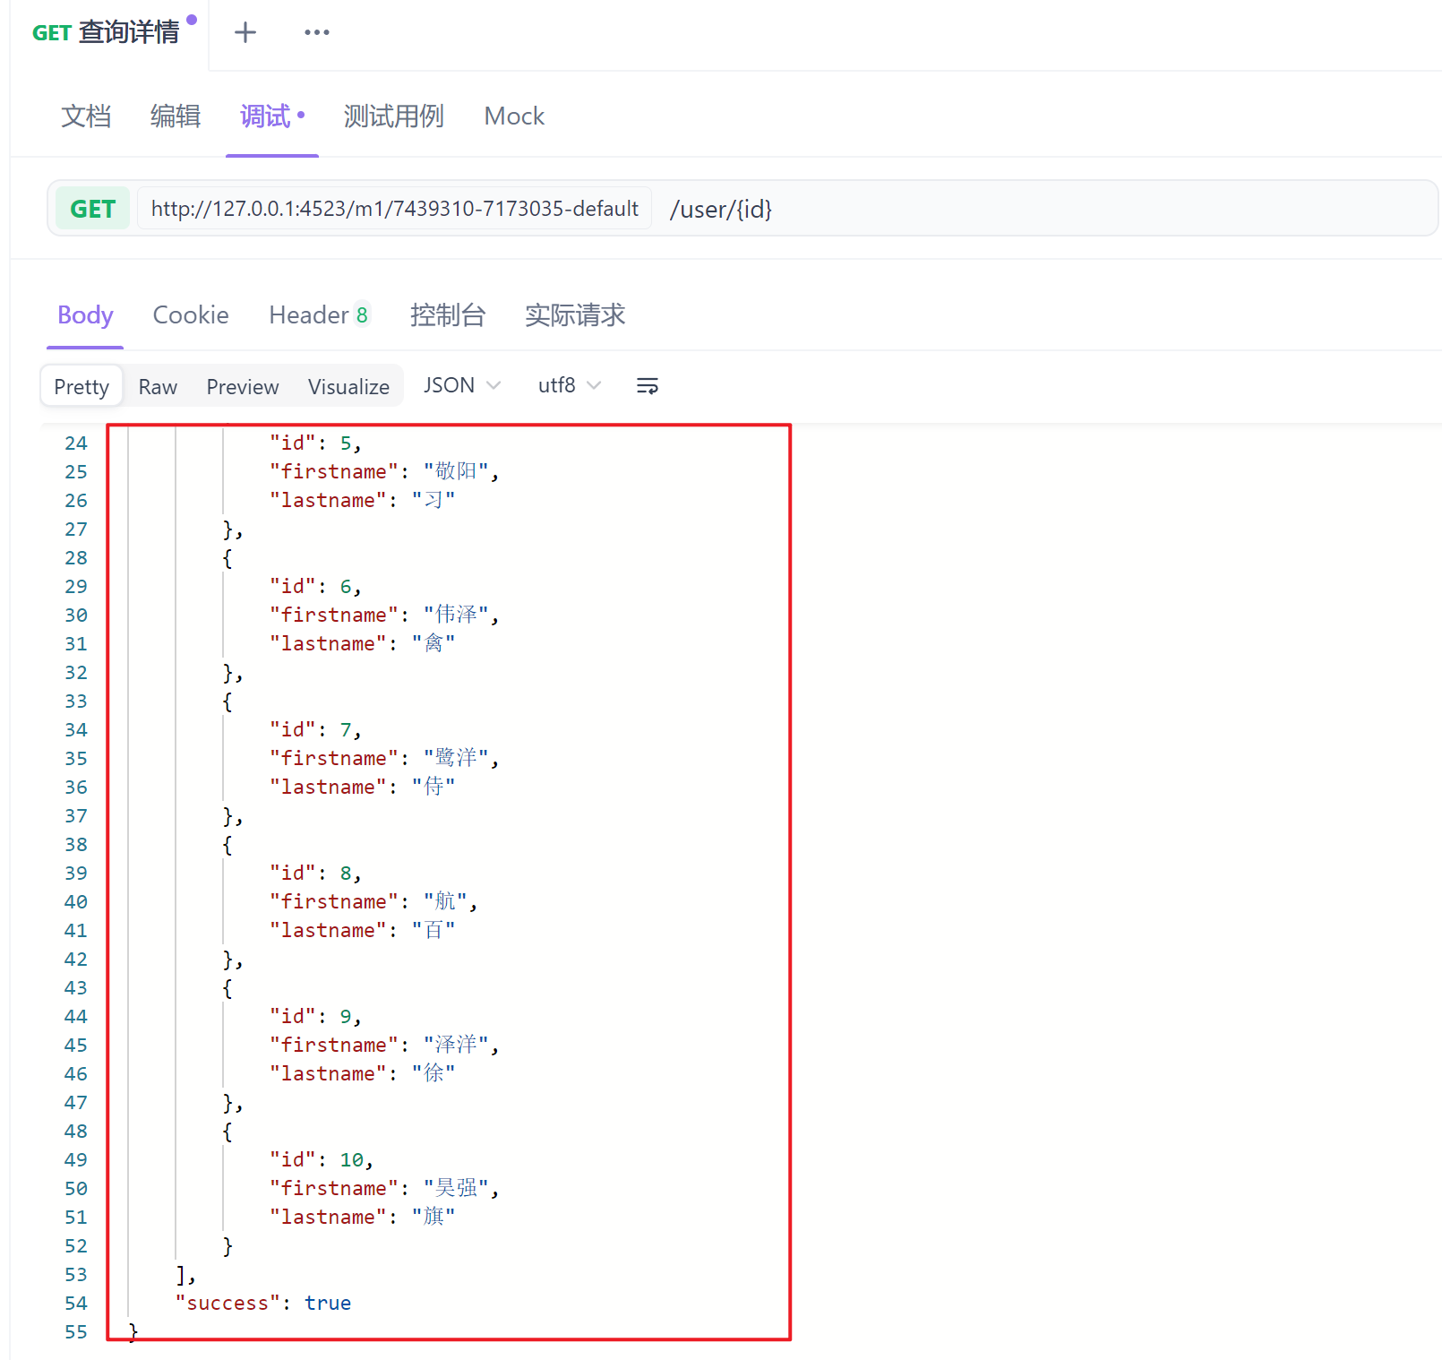Open the Cookie response tab
Image resolution: width=1442 pixels, height=1360 pixels.
(191, 315)
